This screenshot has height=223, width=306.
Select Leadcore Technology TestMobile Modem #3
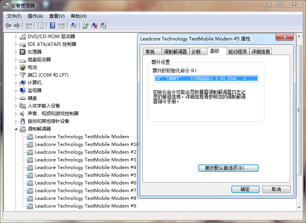85,160
